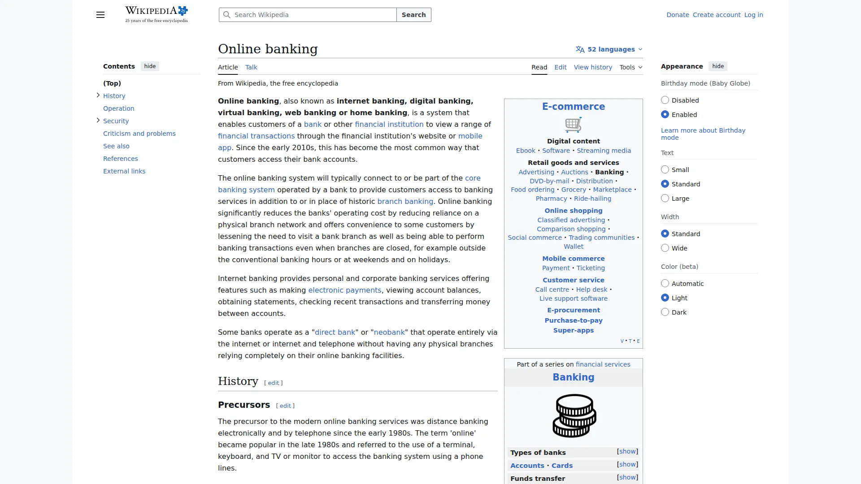Click the magnifying glass search icon
Viewport: 861px width, 484px height.
point(227,15)
